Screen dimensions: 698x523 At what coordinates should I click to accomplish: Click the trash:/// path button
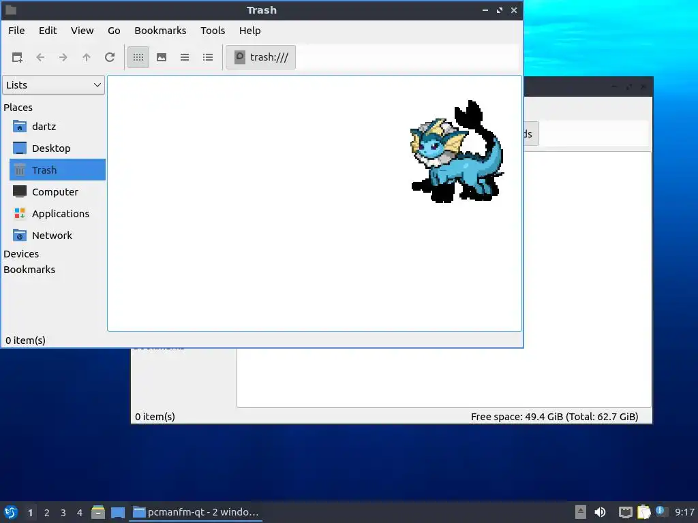[261, 57]
